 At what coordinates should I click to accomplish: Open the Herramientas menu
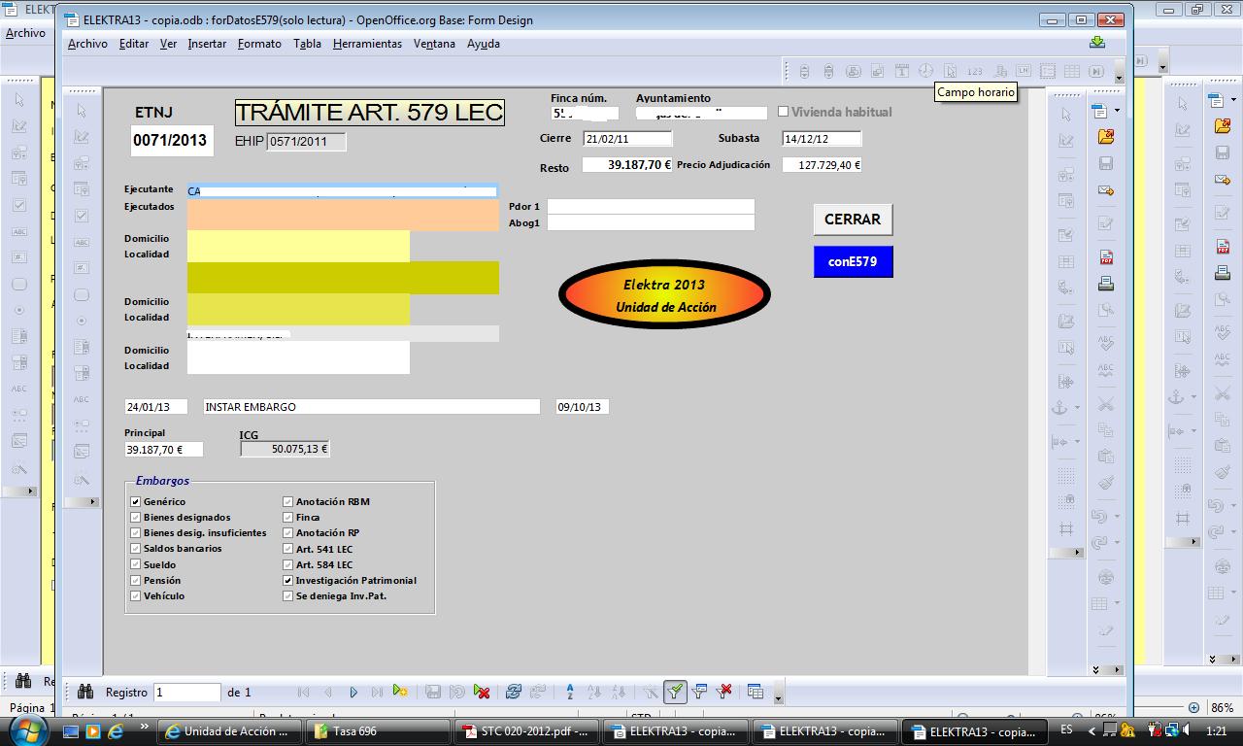pos(366,44)
